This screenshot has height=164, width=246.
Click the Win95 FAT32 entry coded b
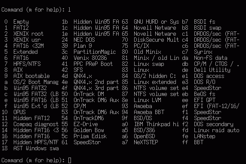pyautogui.click(x=30, y=88)
